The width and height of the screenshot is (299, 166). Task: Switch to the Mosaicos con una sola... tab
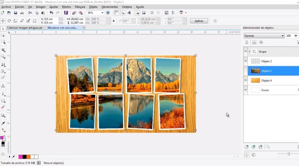pos(62,27)
